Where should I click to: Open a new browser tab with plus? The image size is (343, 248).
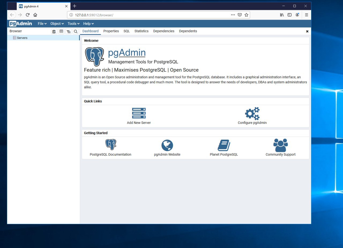click(x=74, y=6)
